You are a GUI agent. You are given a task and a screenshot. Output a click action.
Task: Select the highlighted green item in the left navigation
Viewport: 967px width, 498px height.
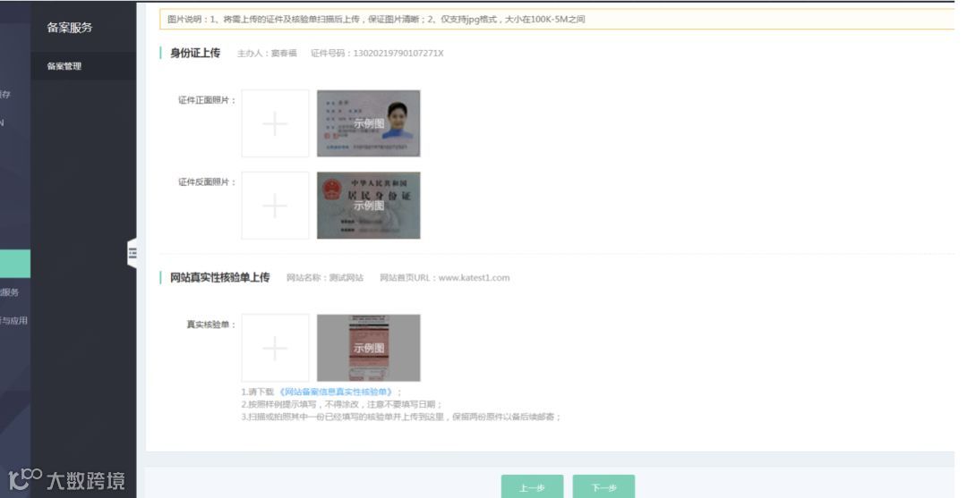[x=15, y=264]
